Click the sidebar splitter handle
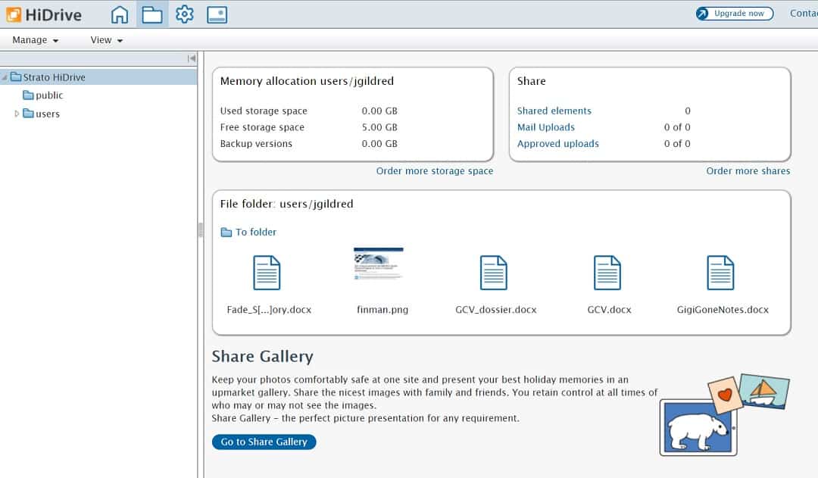818x478 pixels. pyautogui.click(x=200, y=230)
